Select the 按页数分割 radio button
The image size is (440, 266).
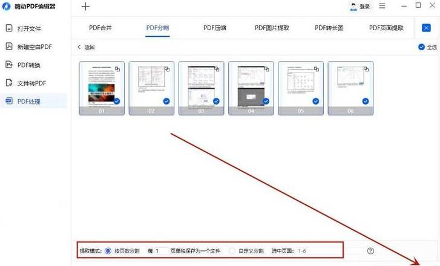pos(108,251)
